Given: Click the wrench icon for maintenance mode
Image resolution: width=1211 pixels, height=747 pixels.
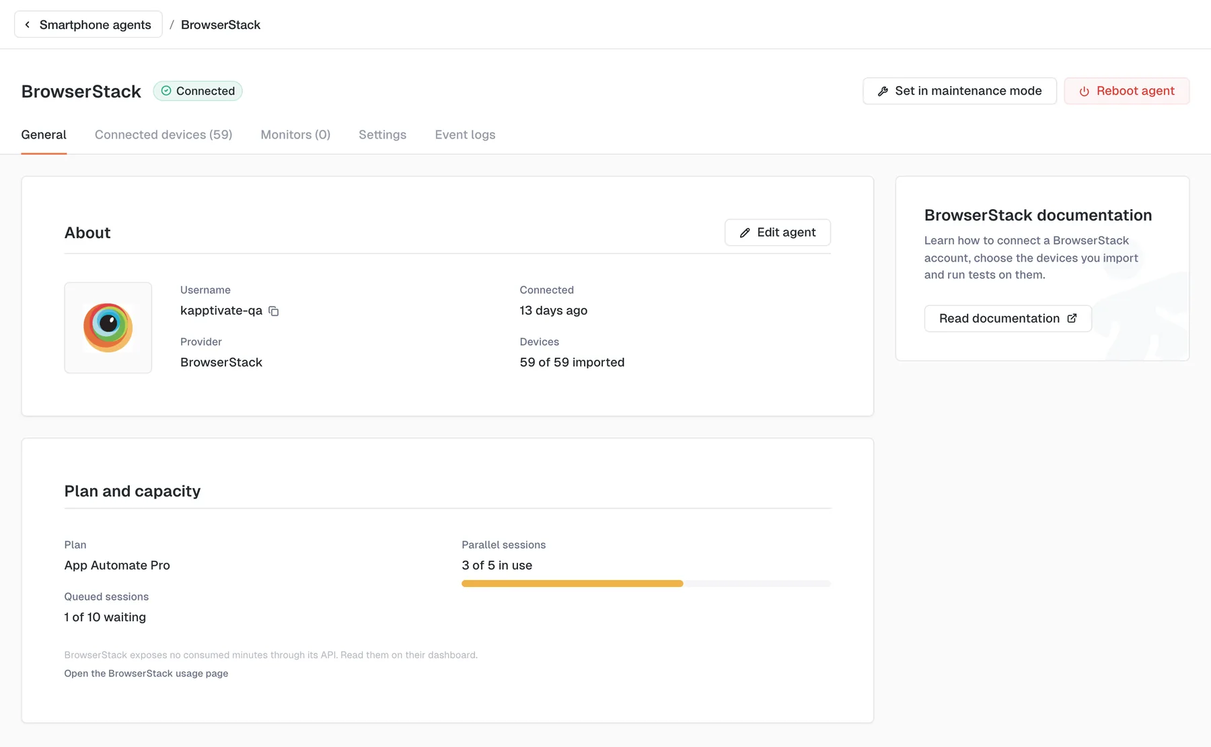Looking at the screenshot, I should (883, 91).
